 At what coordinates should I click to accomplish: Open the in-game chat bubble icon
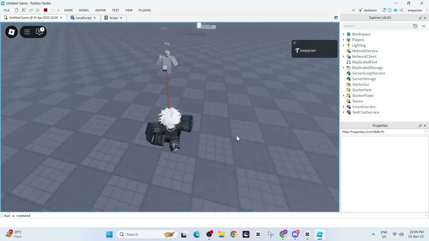tap(40, 32)
